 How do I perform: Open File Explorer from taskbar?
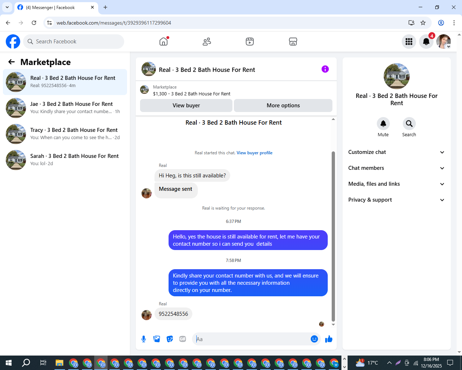coord(60,363)
